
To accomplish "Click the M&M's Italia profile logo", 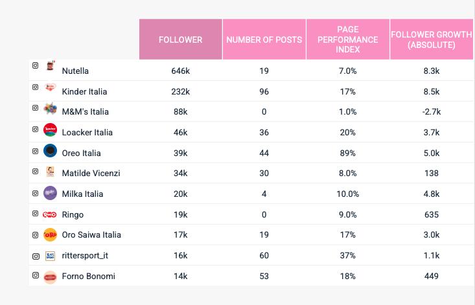I will click(x=50, y=109).
